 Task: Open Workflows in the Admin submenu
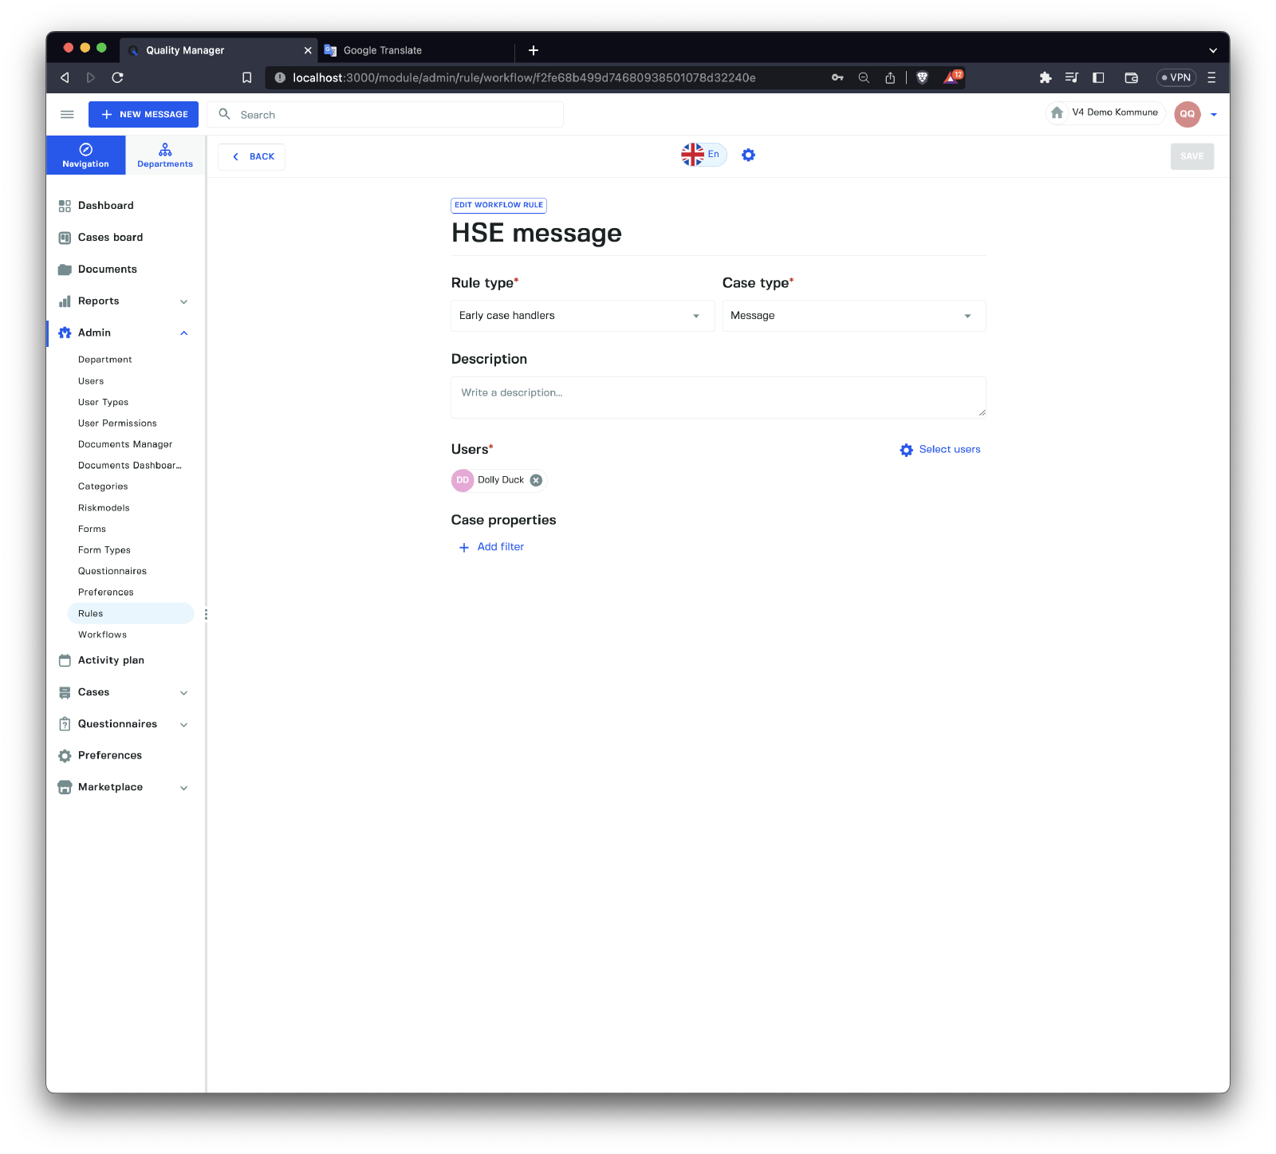[102, 635]
